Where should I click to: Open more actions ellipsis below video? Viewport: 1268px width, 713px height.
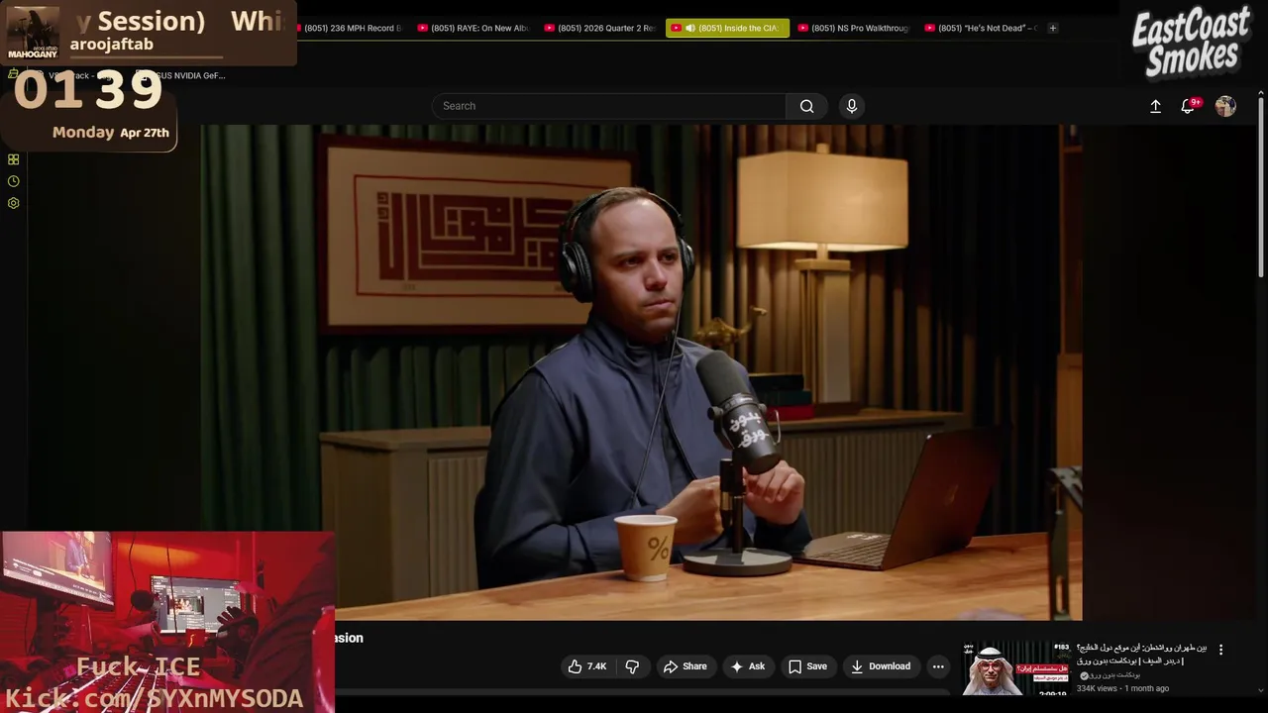pyautogui.click(x=938, y=666)
